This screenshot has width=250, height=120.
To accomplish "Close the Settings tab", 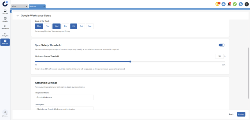I will coord(44,6).
